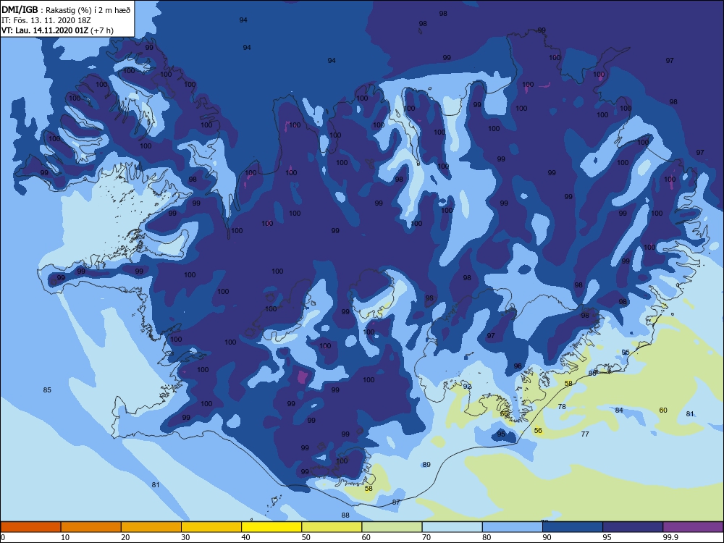Select the bright yellow 40–50 legend swatch
The width and height of the screenshot is (724, 543).
coord(271,527)
